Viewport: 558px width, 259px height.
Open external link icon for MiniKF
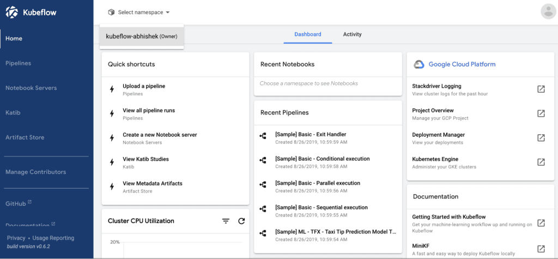coord(541,249)
